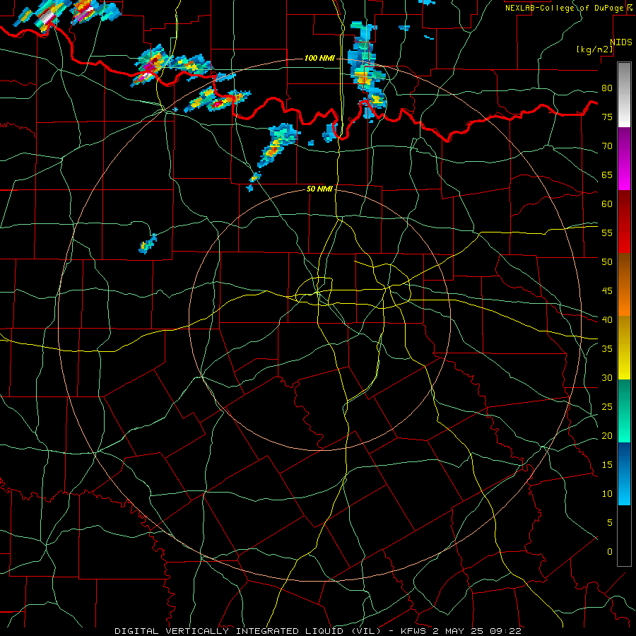Click the 50 value on the color scale
Screen dimensions: 636x636
tap(607, 261)
